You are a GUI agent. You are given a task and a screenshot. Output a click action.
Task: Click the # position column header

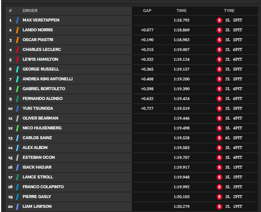[x=10, y=11]
